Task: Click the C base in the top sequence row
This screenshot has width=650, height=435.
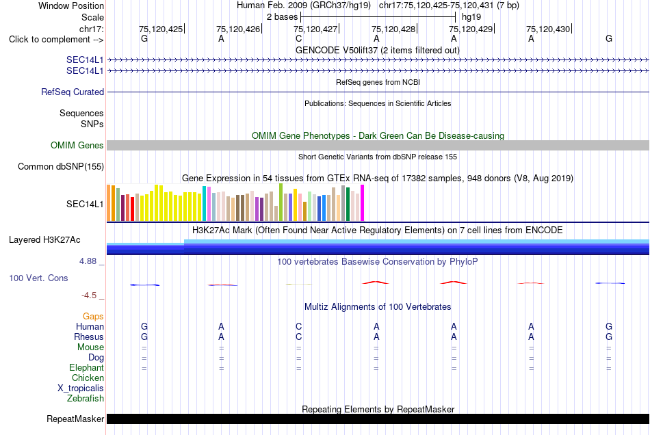Action: [x=299, y=38]
